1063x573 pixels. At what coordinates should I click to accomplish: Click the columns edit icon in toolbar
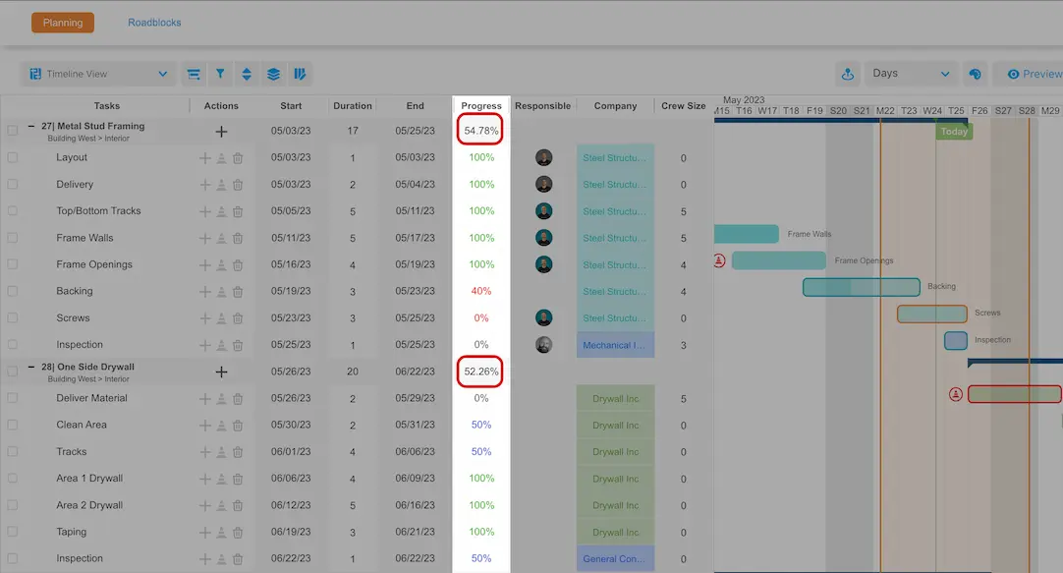(300, 74)
